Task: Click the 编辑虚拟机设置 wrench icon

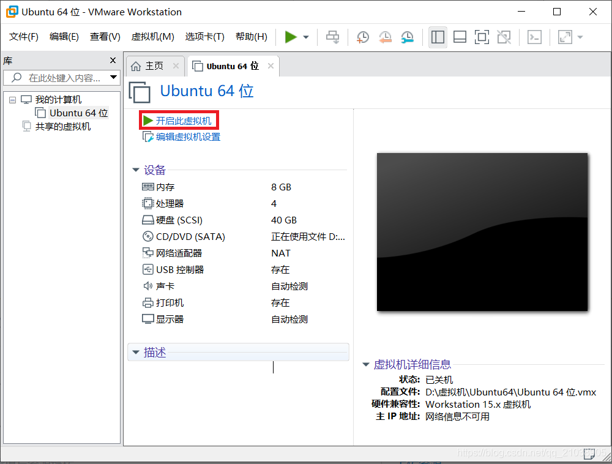Action: 148,137
